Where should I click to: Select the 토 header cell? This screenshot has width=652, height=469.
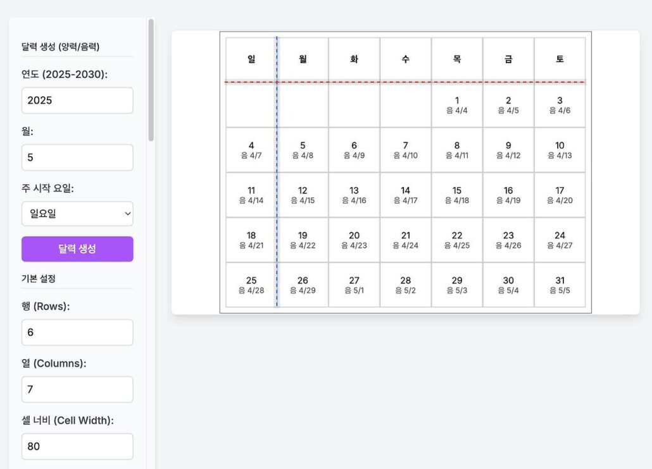(x=560, y=59)
